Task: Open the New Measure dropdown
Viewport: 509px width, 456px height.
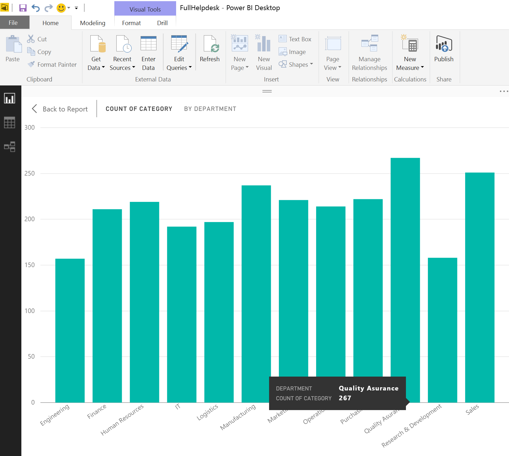Action: point(422,67)
